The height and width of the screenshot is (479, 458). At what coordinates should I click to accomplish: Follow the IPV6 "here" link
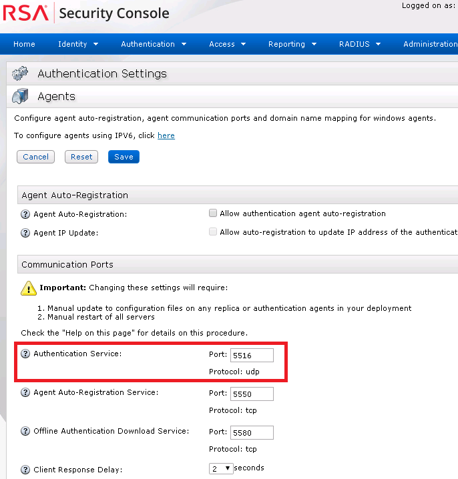click(166, 135)
